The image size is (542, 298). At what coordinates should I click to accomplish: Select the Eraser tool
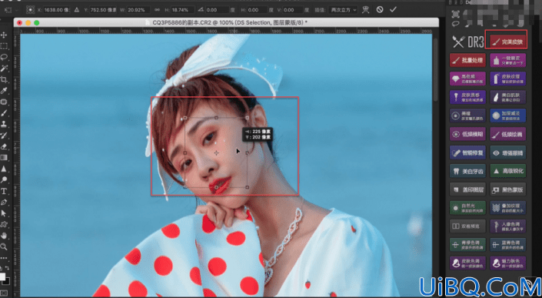click(x=4, y=146)
